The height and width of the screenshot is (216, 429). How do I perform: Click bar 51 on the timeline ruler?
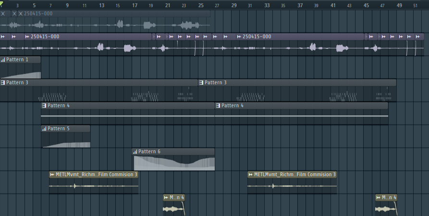tap(416, 5)
